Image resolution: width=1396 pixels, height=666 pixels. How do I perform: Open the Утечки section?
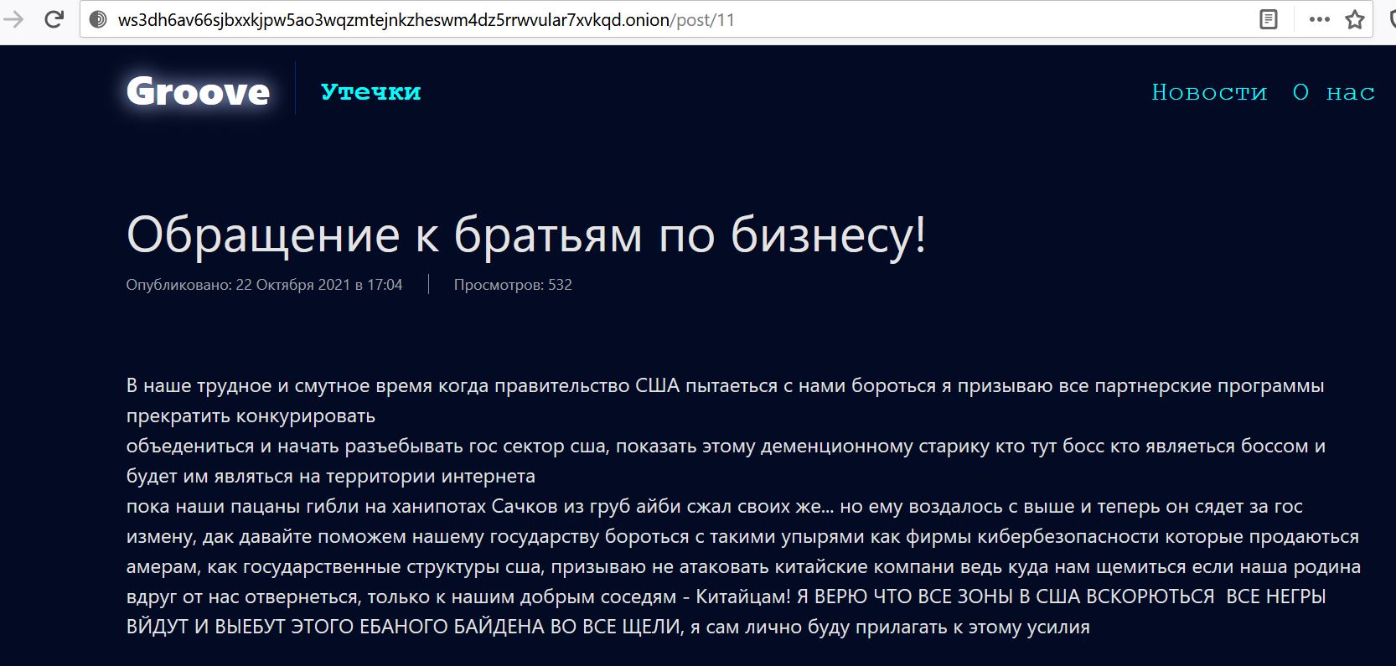click(370, 91)
